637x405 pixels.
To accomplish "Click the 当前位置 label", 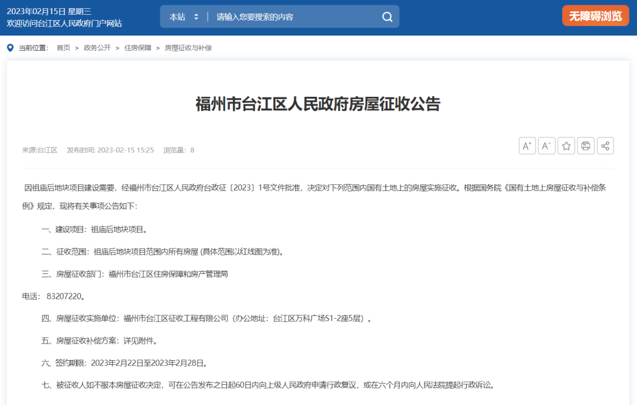I will pyautogui.click(x=33, y=48).
